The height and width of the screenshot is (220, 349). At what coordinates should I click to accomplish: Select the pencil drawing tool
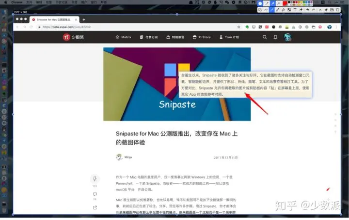click(x=277, y=10)
